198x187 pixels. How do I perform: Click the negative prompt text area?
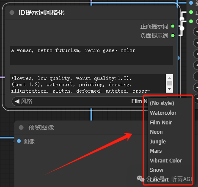(x=88, y=83)
